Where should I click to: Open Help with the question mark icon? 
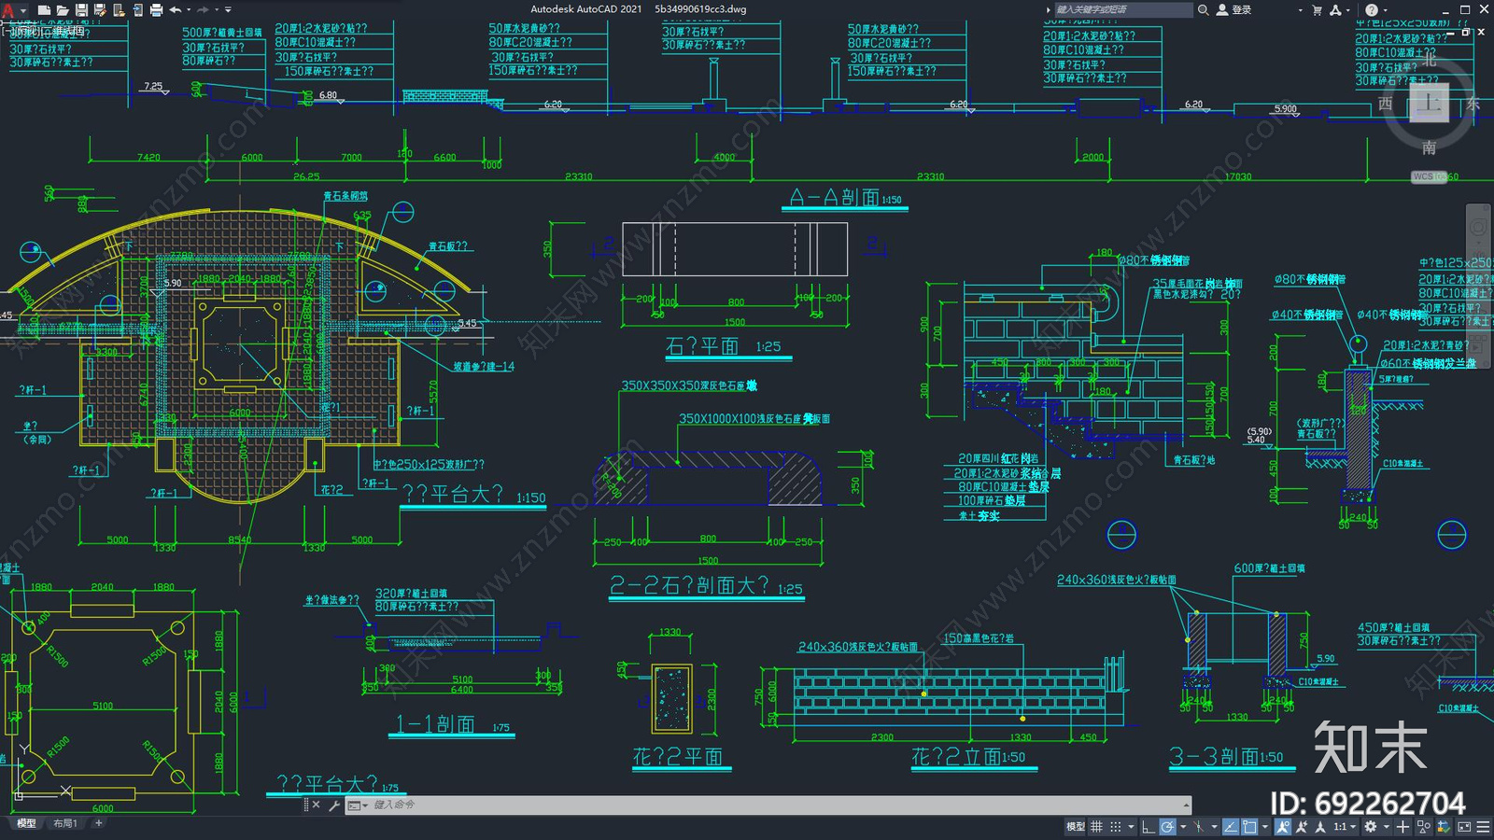[1372, 10]
